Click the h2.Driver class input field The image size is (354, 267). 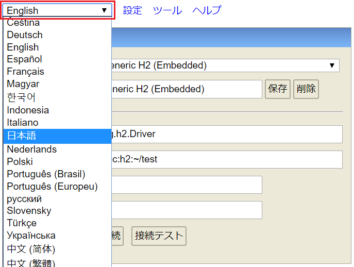tap(227, 134)
